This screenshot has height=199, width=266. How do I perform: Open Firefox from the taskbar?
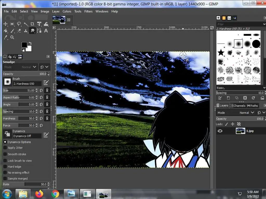point(39,194)
